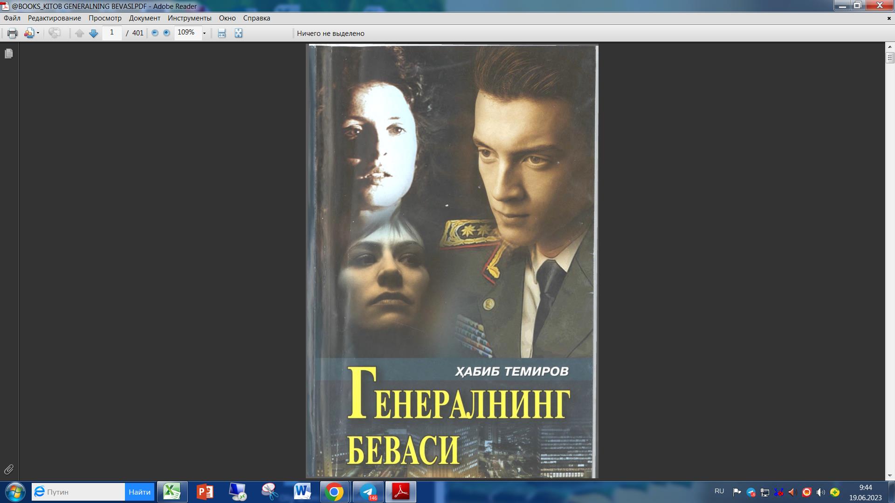Viewport: 895px width, 503px height.
Task: Open Word from the taskbar
Action: click(x=303, y=492)
